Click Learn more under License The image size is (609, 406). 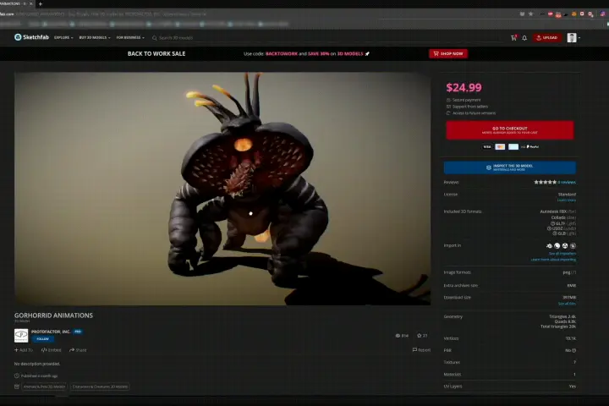567,200
